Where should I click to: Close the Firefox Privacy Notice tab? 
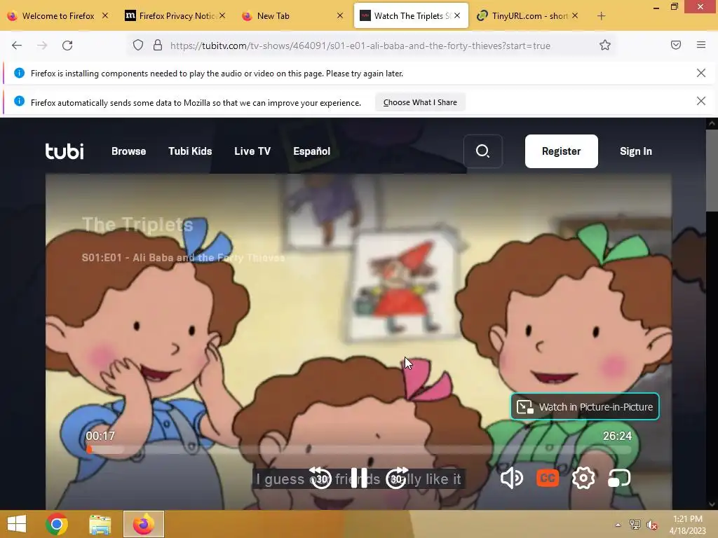tap(222, 16)
